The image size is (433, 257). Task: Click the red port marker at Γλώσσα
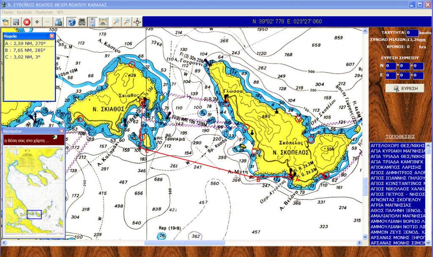coord(226,103)
